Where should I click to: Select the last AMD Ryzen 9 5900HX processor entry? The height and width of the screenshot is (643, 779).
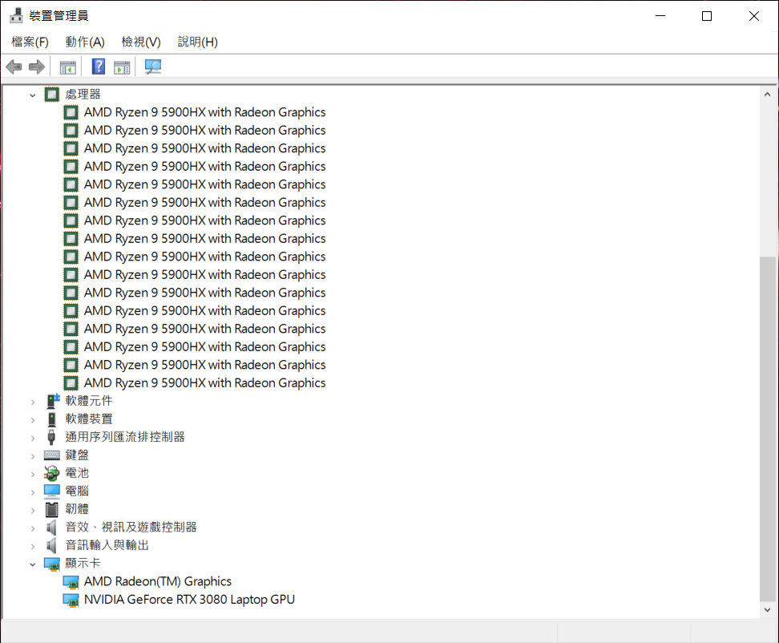coord(204,383)
